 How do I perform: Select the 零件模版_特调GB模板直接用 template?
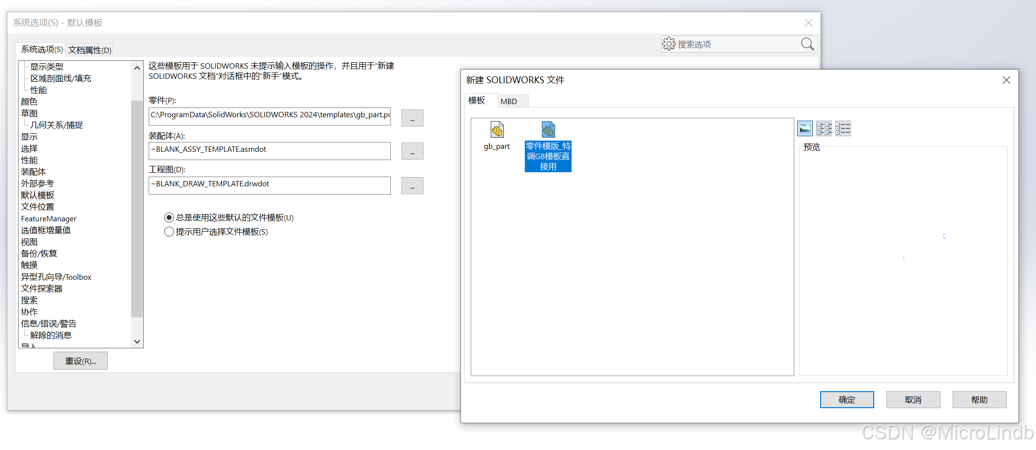pyautogui.click(x=548, y=146)
